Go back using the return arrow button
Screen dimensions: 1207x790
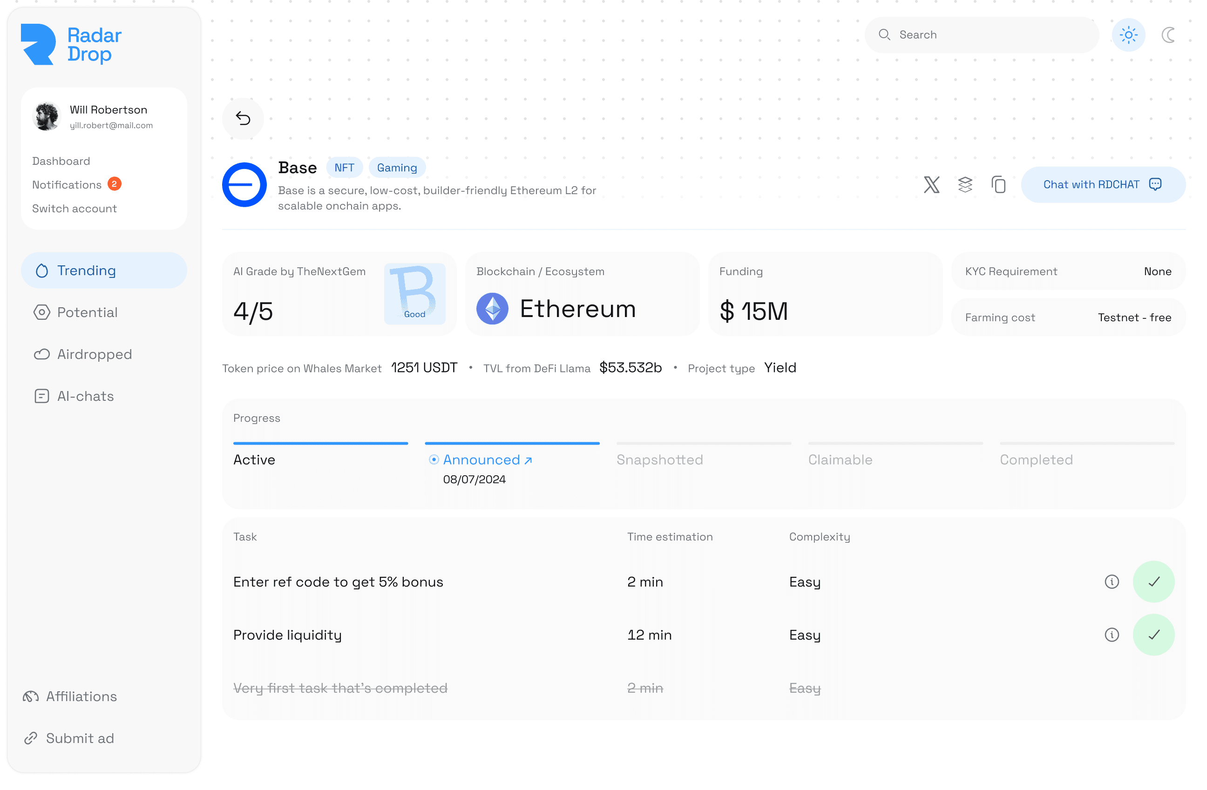click(244, 119)
